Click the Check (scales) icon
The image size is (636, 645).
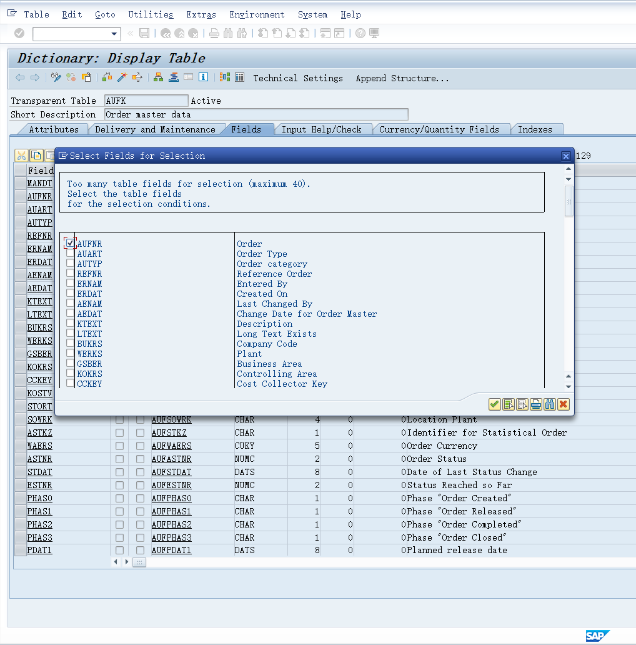(x=107, y=77)
